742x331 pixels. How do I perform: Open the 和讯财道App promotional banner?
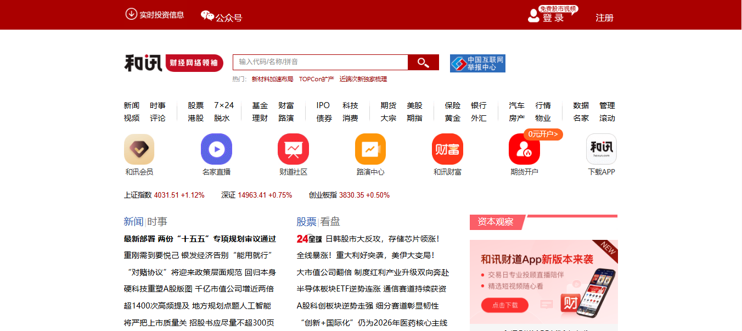coord(544,282)
